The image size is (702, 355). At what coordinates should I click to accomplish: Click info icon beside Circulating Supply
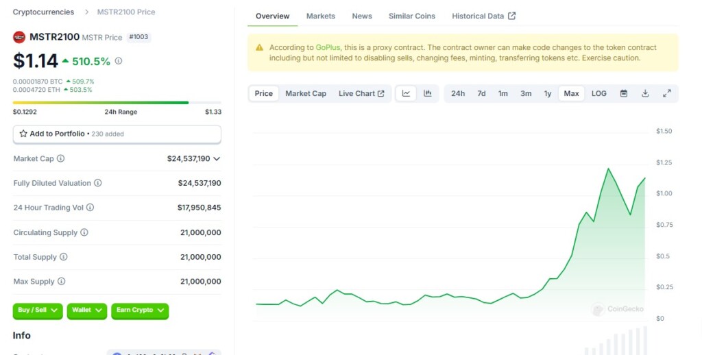pos(84,232)
